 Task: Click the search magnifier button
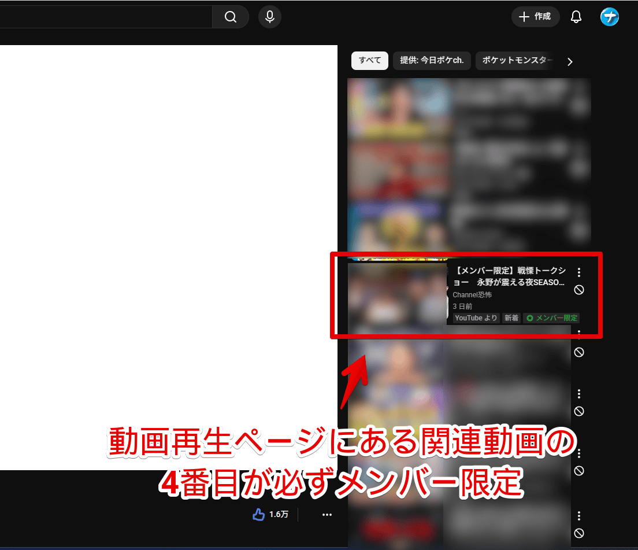point(231,17)
